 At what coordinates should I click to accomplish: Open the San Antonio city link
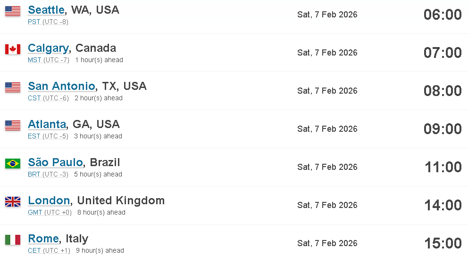click(x=61, y=86)
